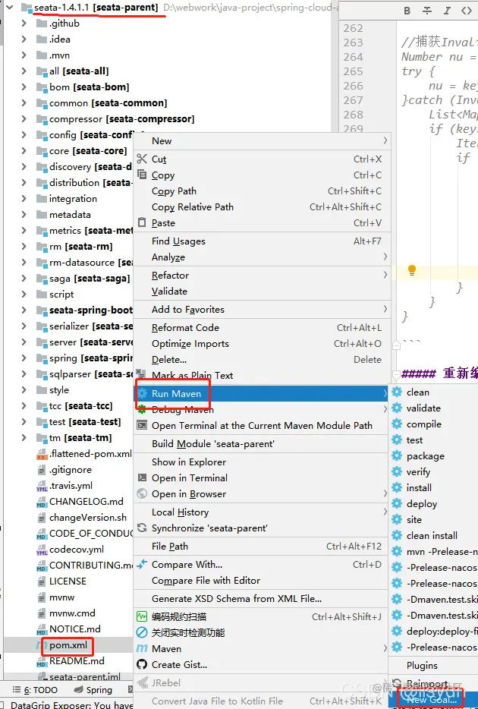
Task: Click the Strikethrough button in editor toolbar
Action: (x=427, y=11)
